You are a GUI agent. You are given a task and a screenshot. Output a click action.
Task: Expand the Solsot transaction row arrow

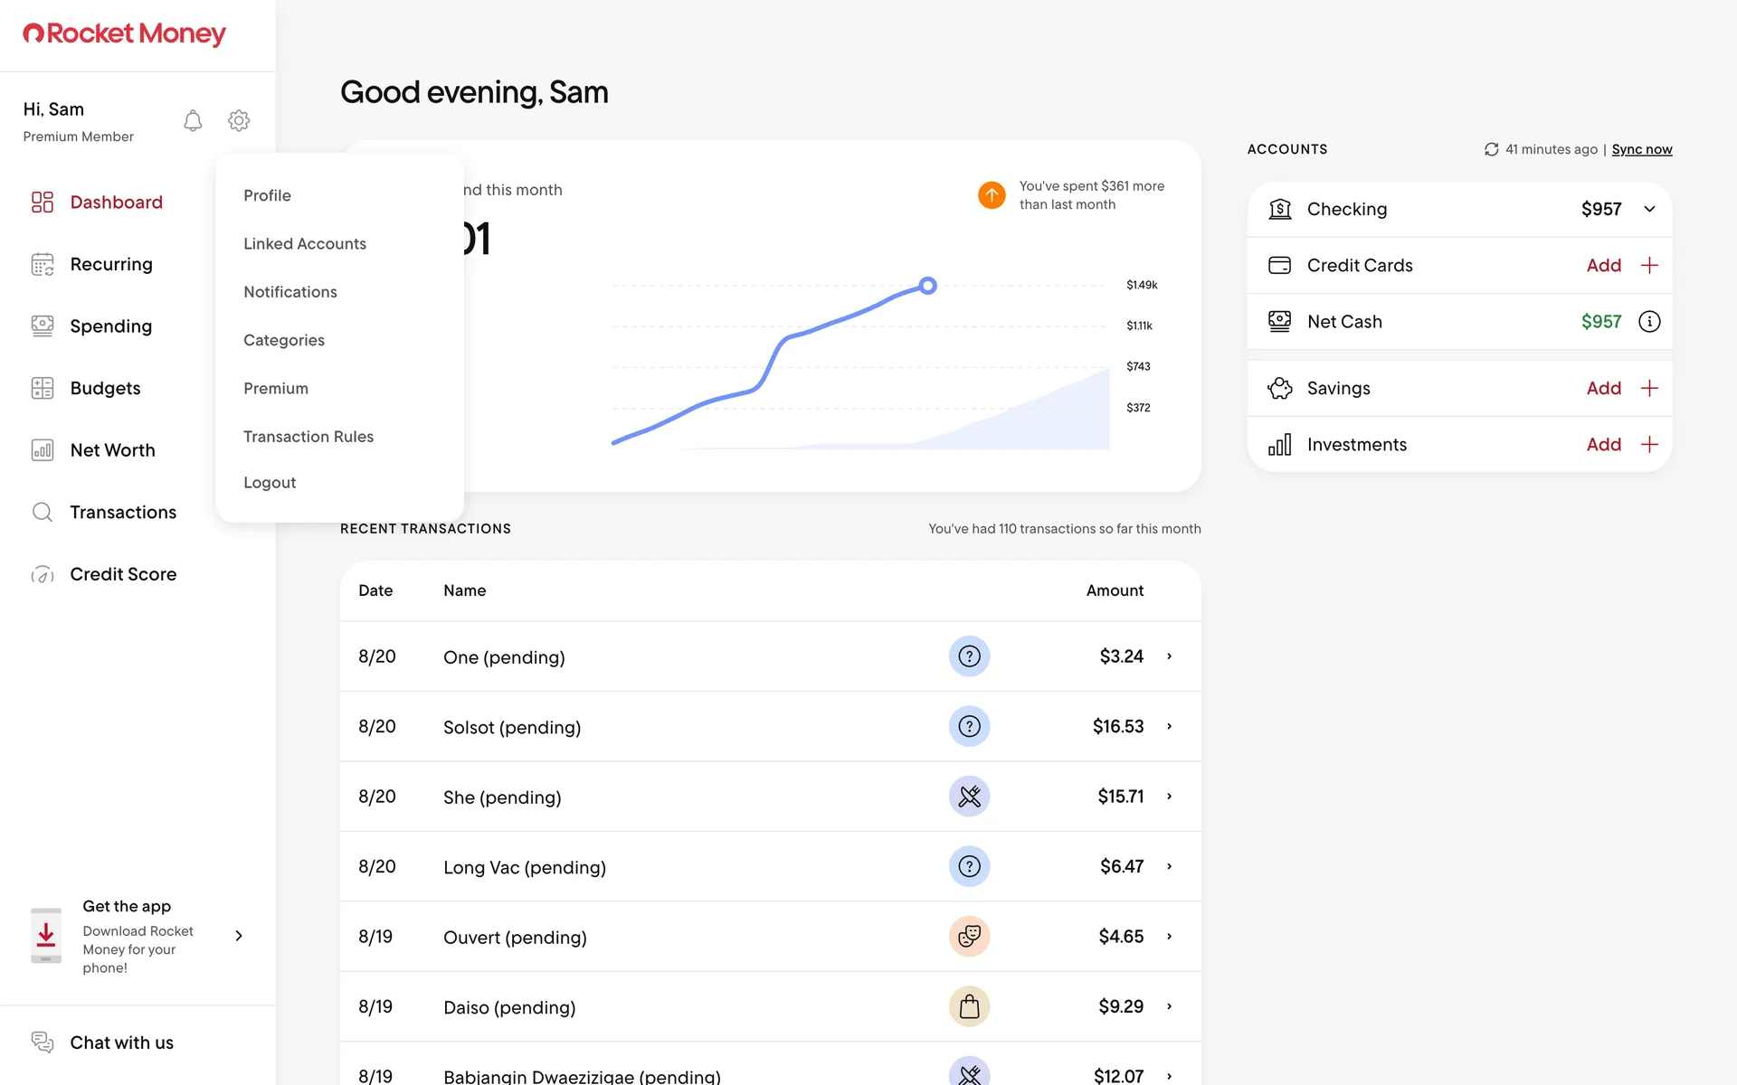pyautogui.click(x=1169, y=727)
